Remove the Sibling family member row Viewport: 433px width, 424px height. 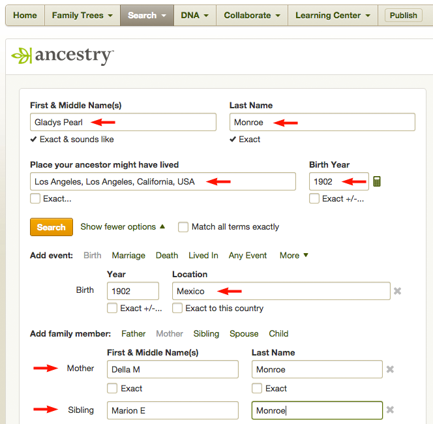tap(390, 410)
